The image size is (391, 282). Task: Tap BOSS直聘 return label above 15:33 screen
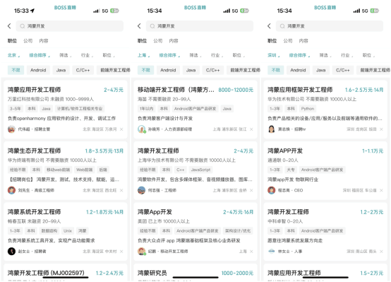point(65,8)
